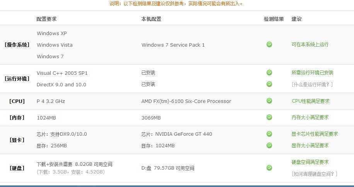Click 已安装 in the DirectX 9.0 and 10.0 row
Viewport: 354px width, 187px height.
click(x=148, y=84)
